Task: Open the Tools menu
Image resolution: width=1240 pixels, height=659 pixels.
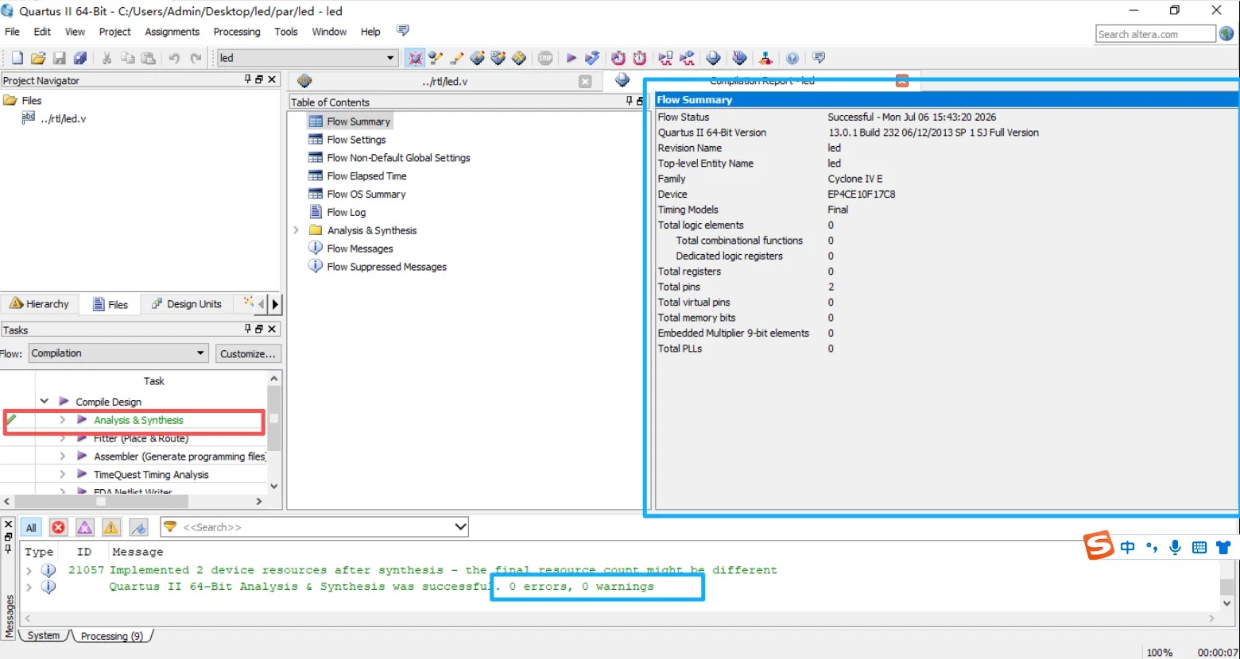Action: click(286, 32)
